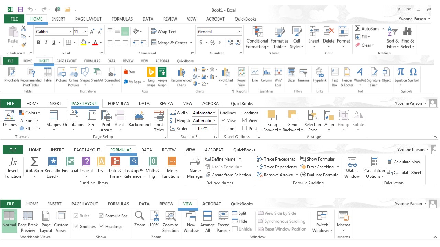This screenshot has height=247, width=440.
Task: Open the QuickBooks tab in the top ribbon
Action: (x=245, y=19)
